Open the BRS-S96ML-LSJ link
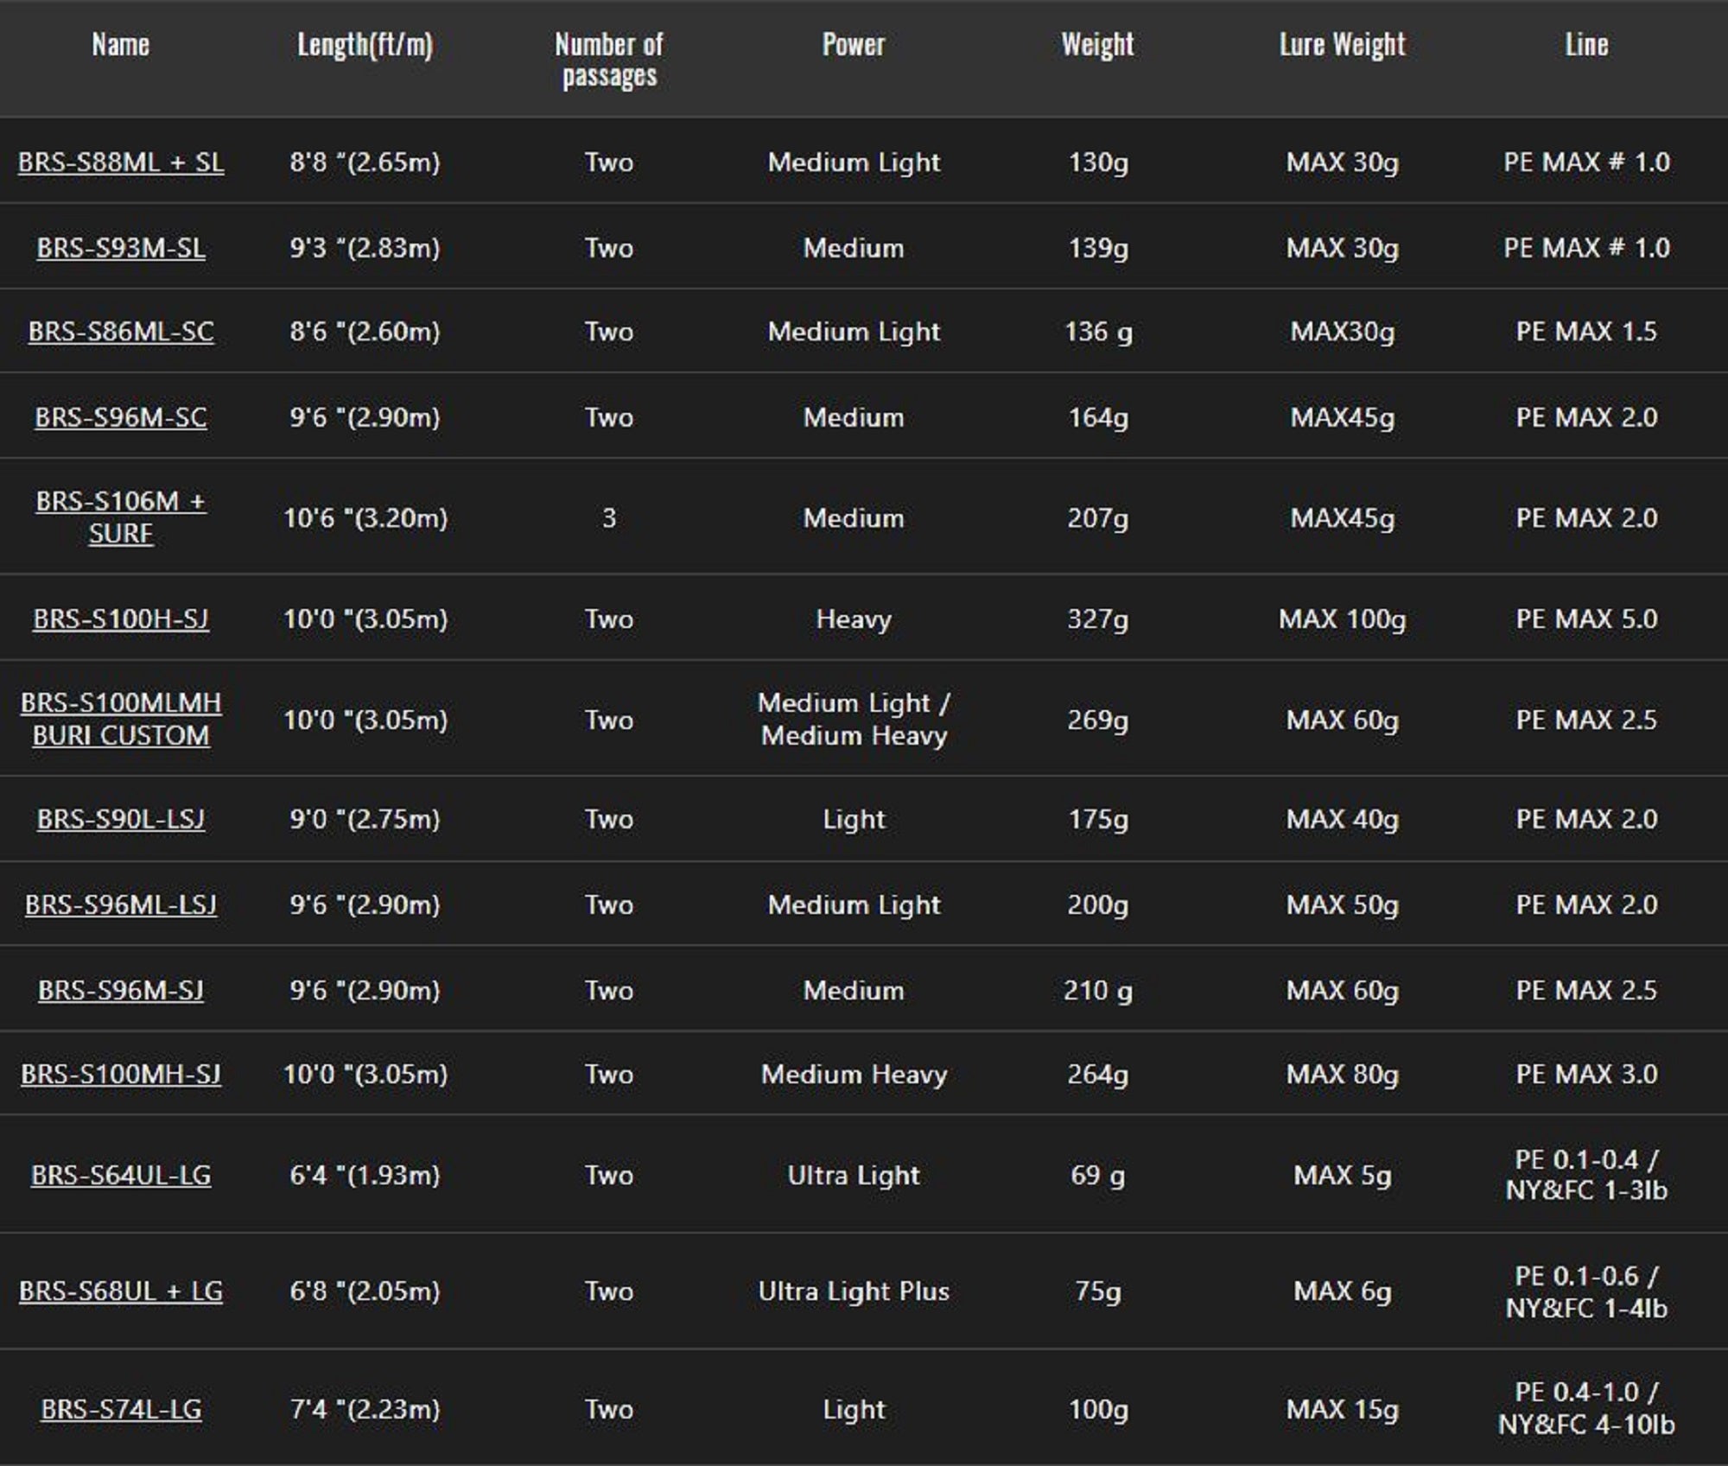The width and height of the screenshot is (1728, 1466). click(121, 904)
